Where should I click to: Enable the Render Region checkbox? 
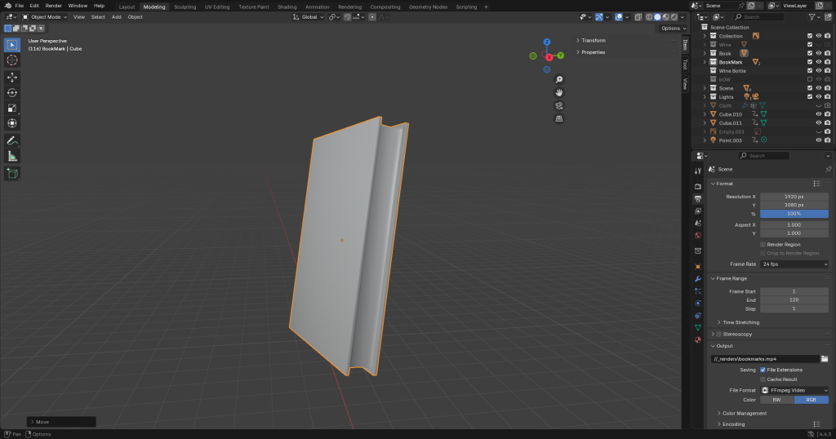(763, 244)
